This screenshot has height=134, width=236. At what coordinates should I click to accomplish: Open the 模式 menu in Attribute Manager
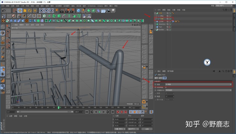pyautogui.click(x=159, y=71)
